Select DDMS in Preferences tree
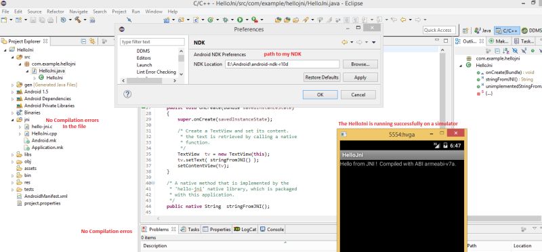This screenshot has height=252, width=542. 143,51
